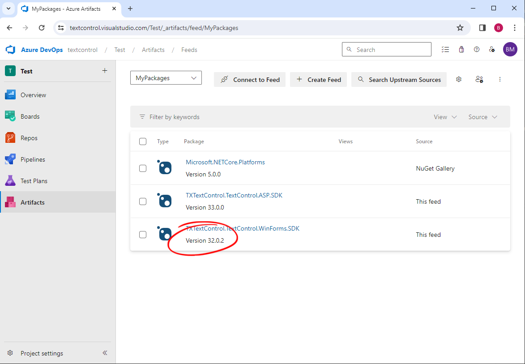Open the Help question mark icon
This screenshot has width=525, height=364.
477,50
